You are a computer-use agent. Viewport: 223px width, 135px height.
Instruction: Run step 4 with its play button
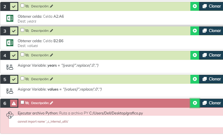[194, 55]
